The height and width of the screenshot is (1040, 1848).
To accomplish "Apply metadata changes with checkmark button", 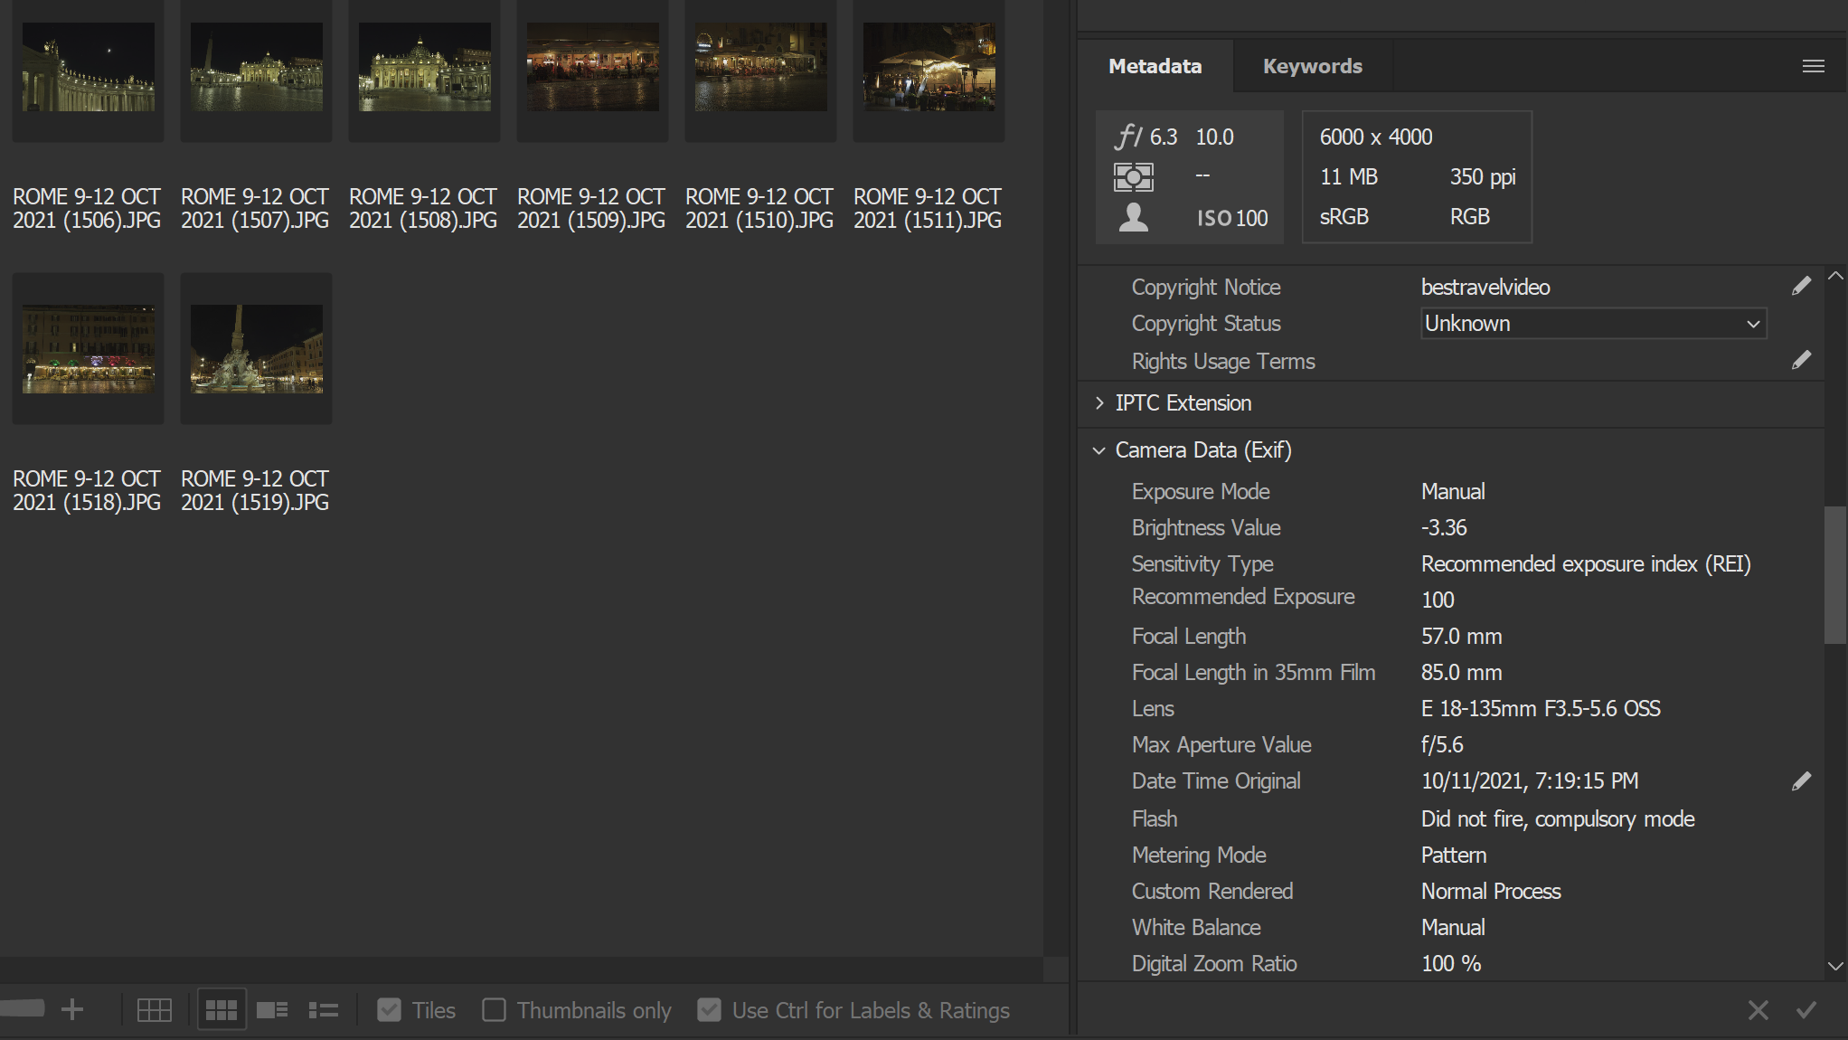I will click(1807, 1010).
